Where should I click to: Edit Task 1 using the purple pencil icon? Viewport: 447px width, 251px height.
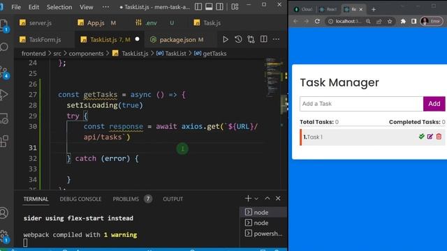coord(430,137)
